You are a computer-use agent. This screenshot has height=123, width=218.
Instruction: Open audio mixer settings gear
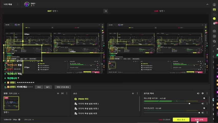pos(203,94)
